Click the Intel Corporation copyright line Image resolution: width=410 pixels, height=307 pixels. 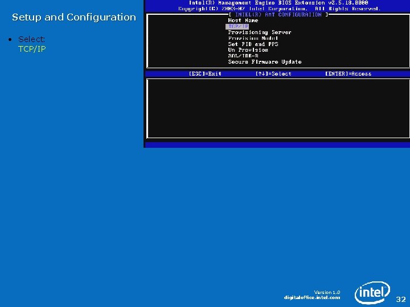(x=278, y=9)
